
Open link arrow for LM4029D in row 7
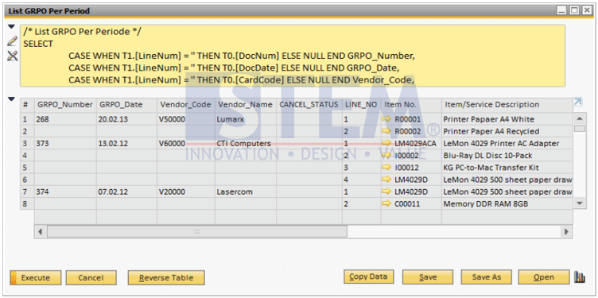coord(386,192)
